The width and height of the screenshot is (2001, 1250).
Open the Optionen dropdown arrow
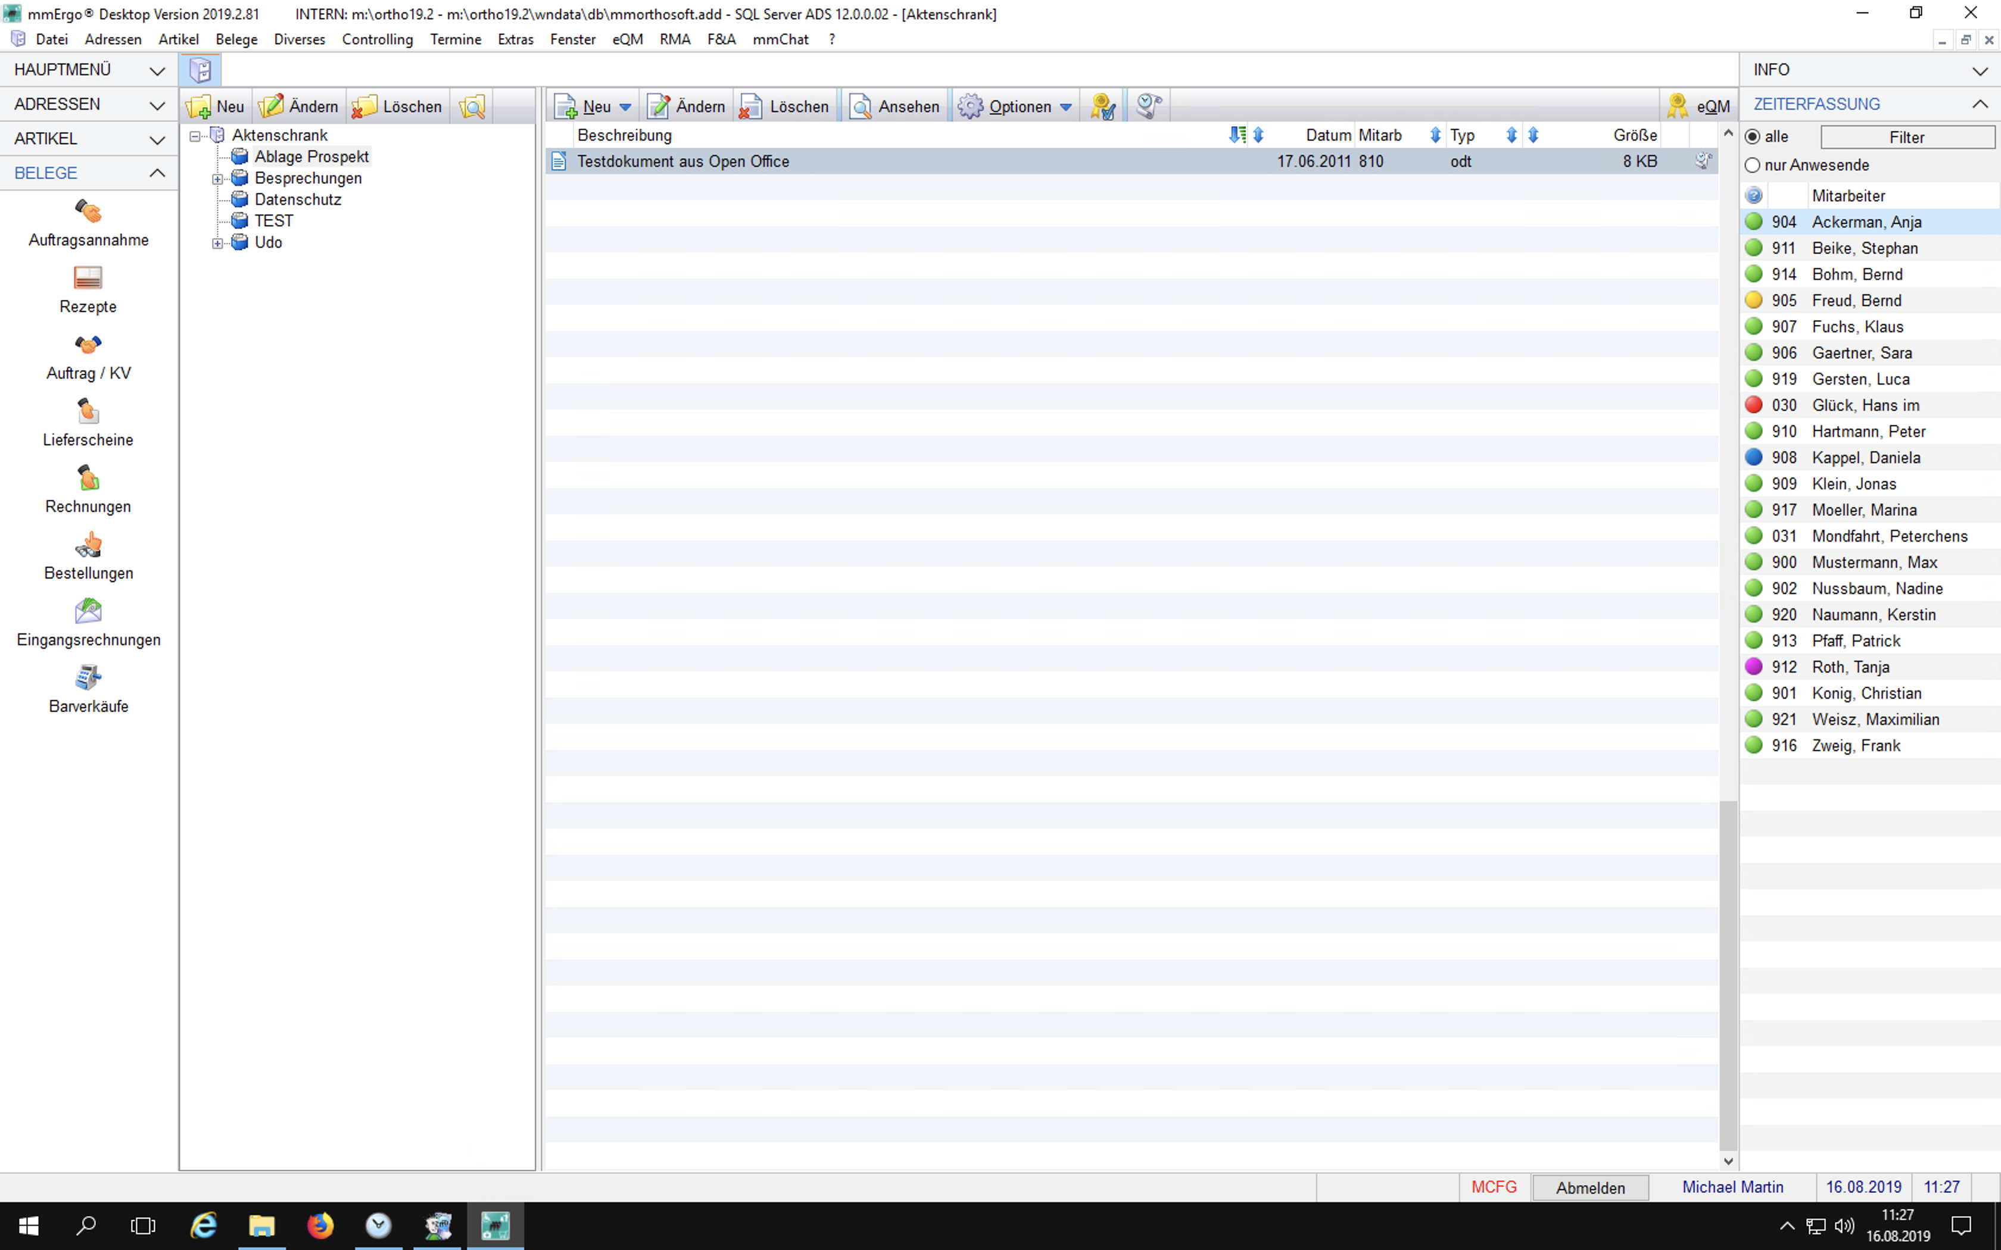point(1066,108)
